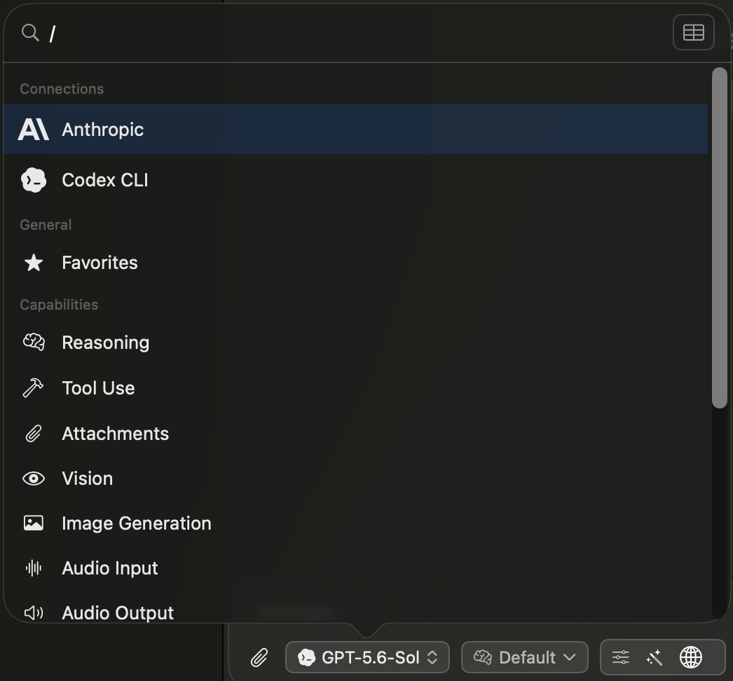Screen dimensions: 733x681
Task: Filter models by Attachments capability
Action: pos(355,433)
